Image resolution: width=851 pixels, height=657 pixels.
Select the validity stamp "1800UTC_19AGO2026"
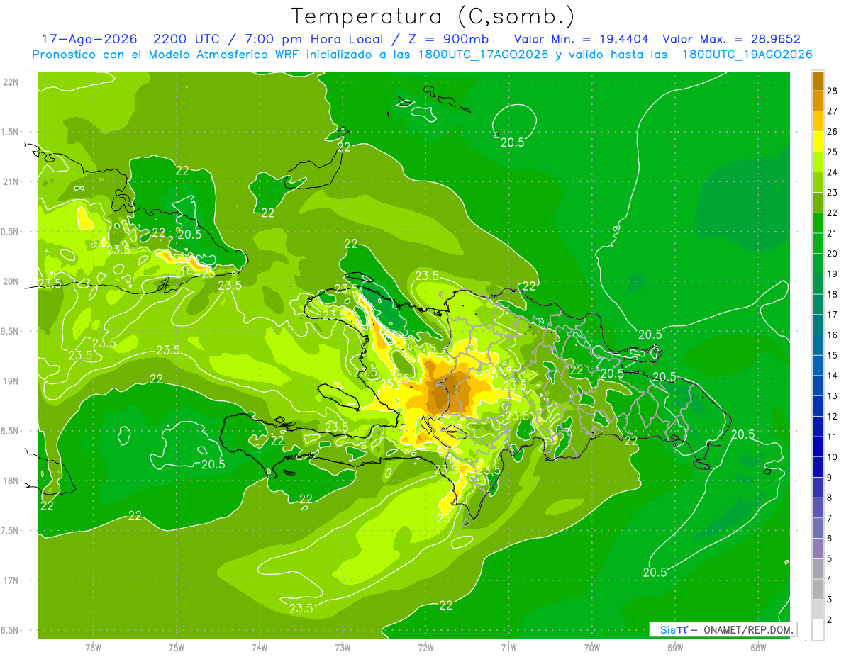point(747,55)
